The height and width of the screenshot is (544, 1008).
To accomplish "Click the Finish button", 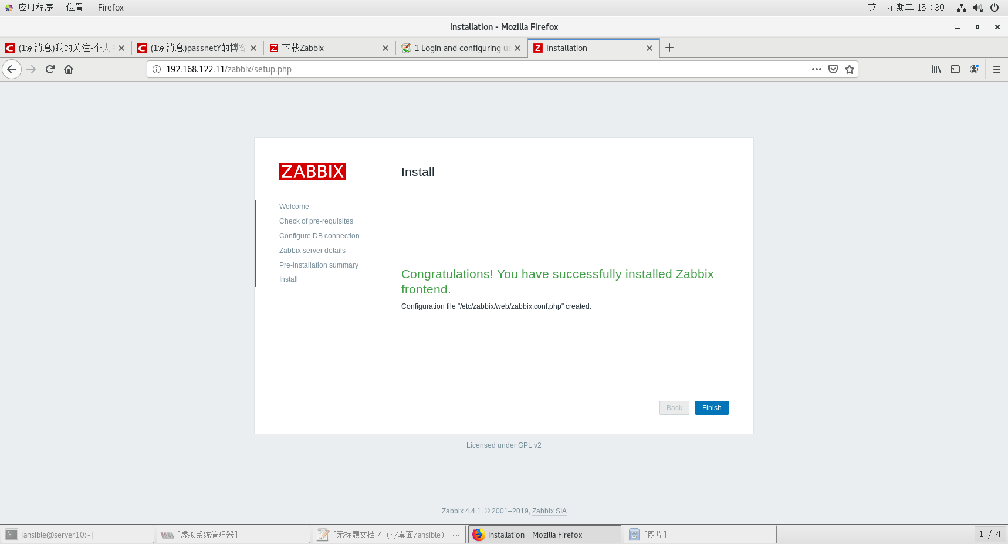I will [x=712, y=408].
